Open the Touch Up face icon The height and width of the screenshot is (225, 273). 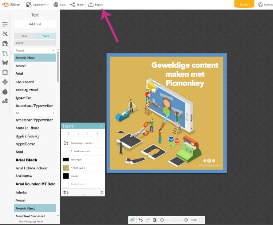5,44
